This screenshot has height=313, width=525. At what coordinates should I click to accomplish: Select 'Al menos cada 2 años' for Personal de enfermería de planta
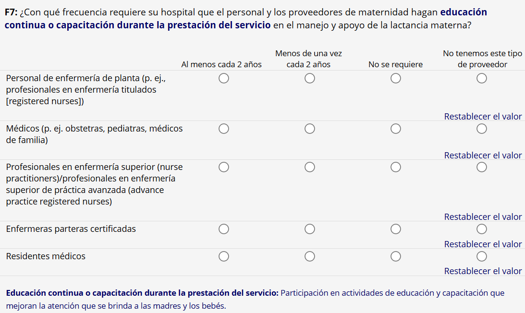(x=223, y=78)
